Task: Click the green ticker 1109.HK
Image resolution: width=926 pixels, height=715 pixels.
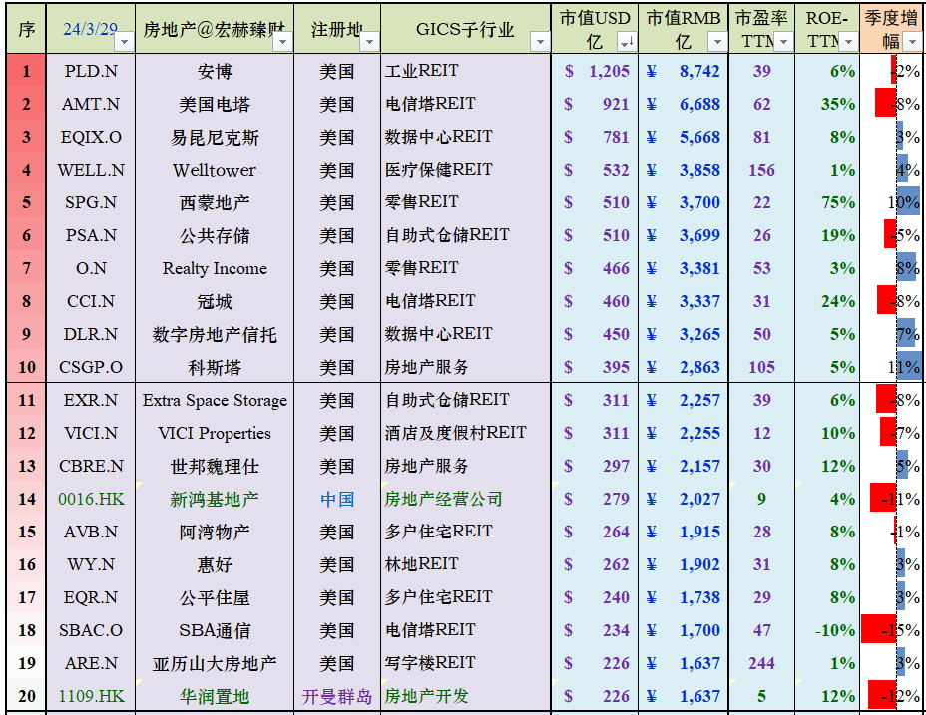Action: click(91, 697)
